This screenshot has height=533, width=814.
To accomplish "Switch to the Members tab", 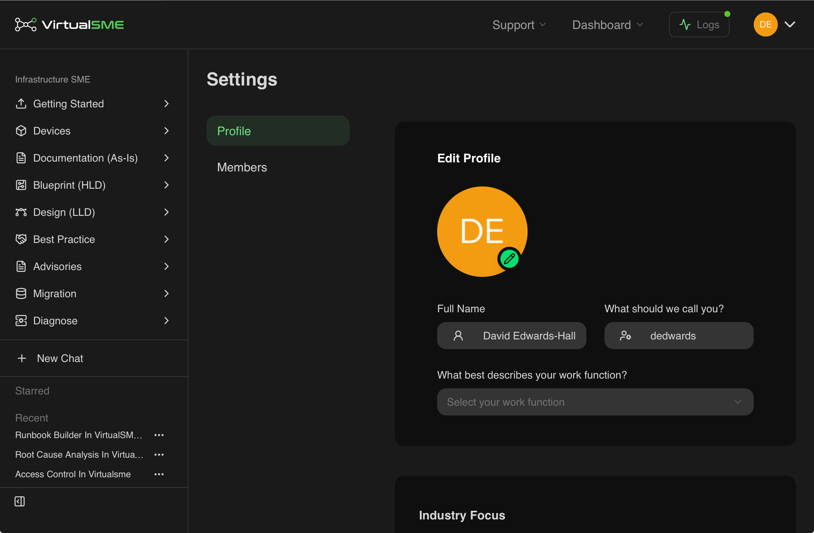I will pos(278,167).
